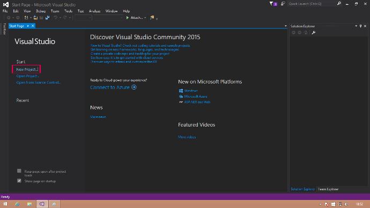The width and height of the screenshot is (370, 208).
Task: Click the volume icon in system tray
Action: point(346,204)
